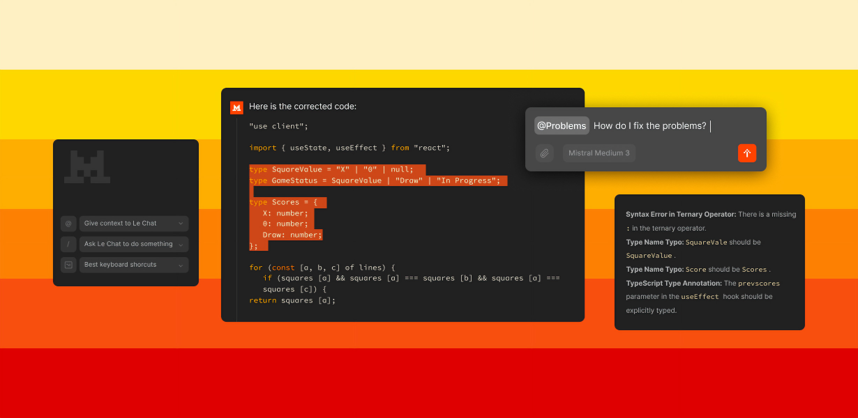858x418 pixels.
Task: Click the 'Syntax Error in Ternary Operator' heading
Action: click(x=680, y=214)
